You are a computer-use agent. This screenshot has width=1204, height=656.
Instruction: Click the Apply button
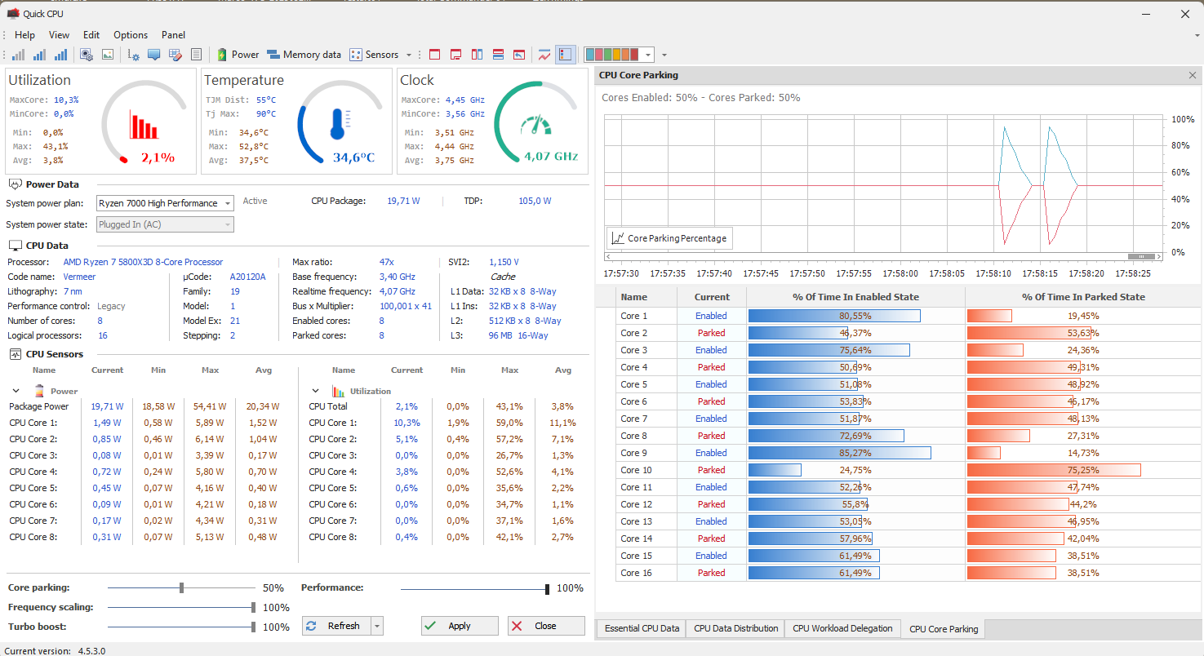460,626
